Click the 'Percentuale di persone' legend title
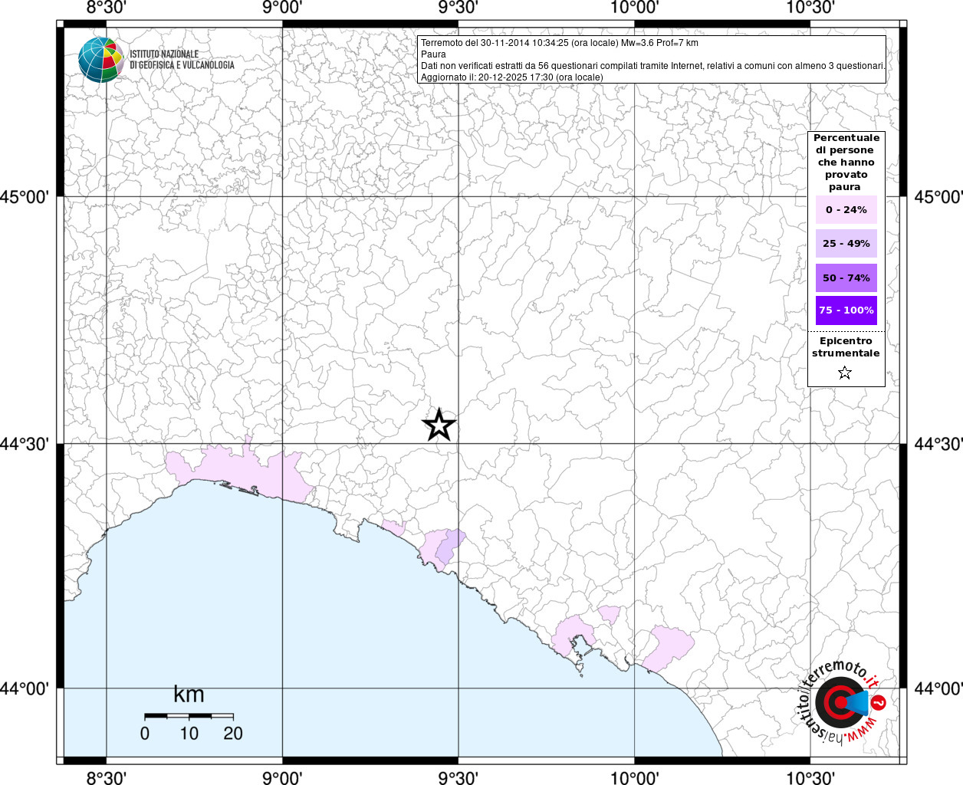 (x=846, y=163)
